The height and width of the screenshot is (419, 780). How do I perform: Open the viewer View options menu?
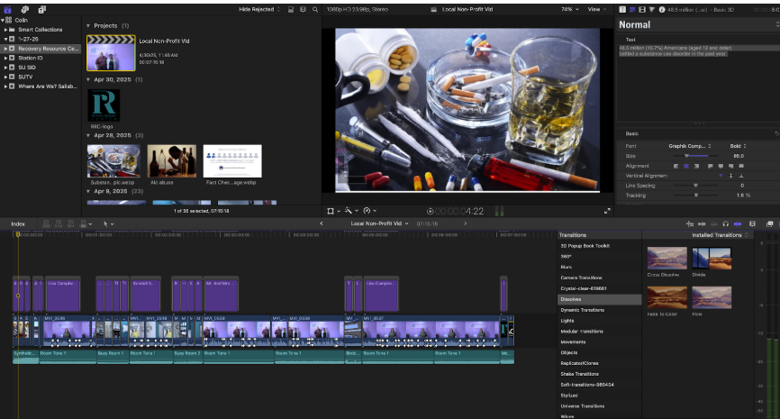click(x=596, y=9)
